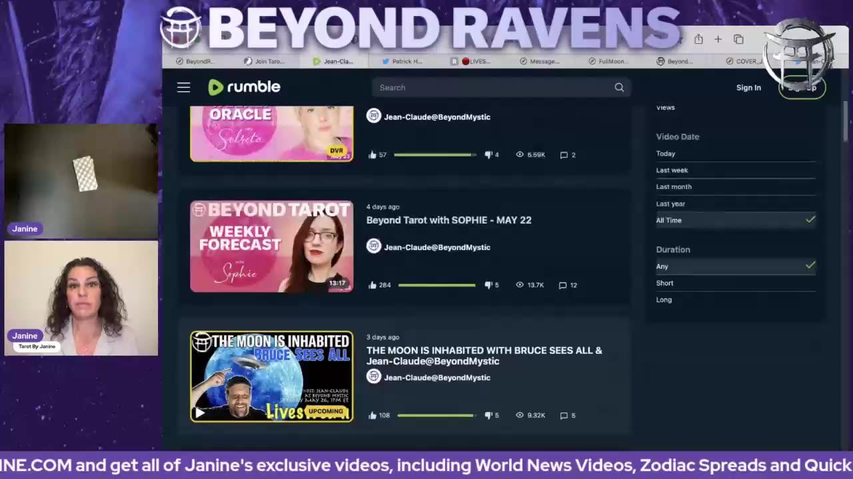
Task: Filter by Long duration
Action: pyautogui.click(x=664, y=300)
